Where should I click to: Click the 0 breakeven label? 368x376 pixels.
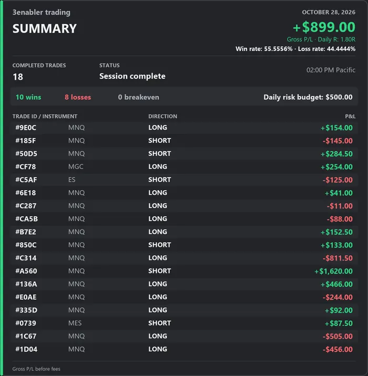click(x=138, y=97)
